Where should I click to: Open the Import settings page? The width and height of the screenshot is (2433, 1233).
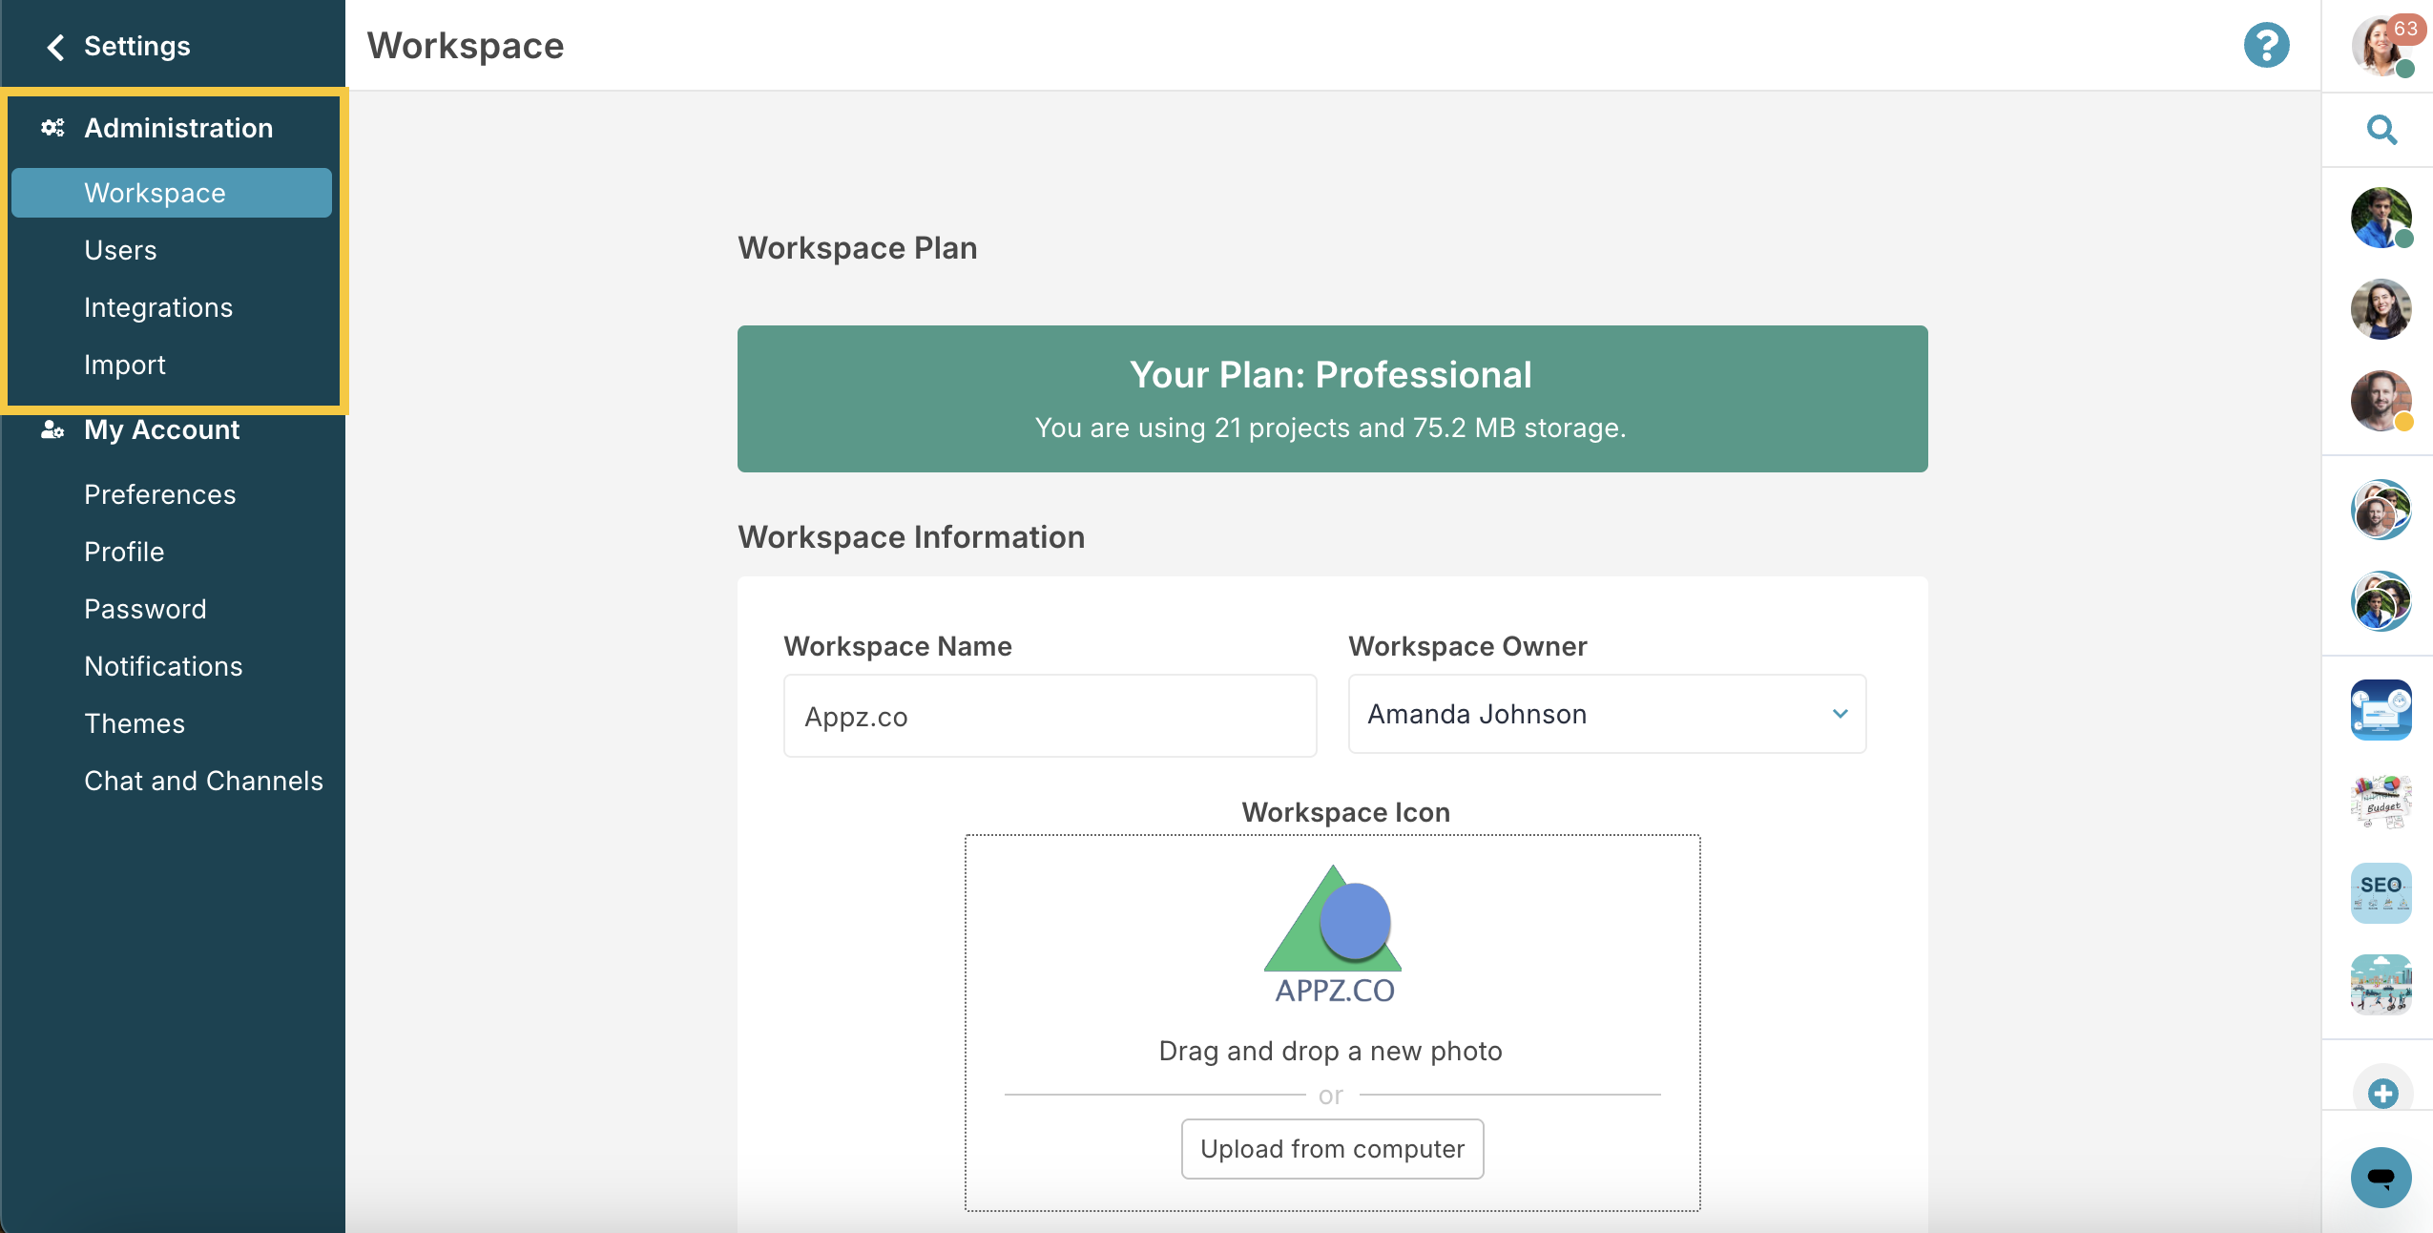125,365
